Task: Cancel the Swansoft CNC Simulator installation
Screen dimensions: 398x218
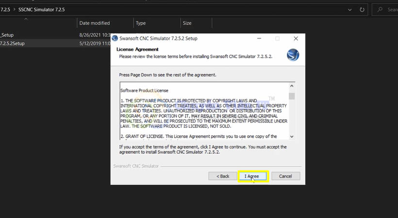Action: (285, 176)
